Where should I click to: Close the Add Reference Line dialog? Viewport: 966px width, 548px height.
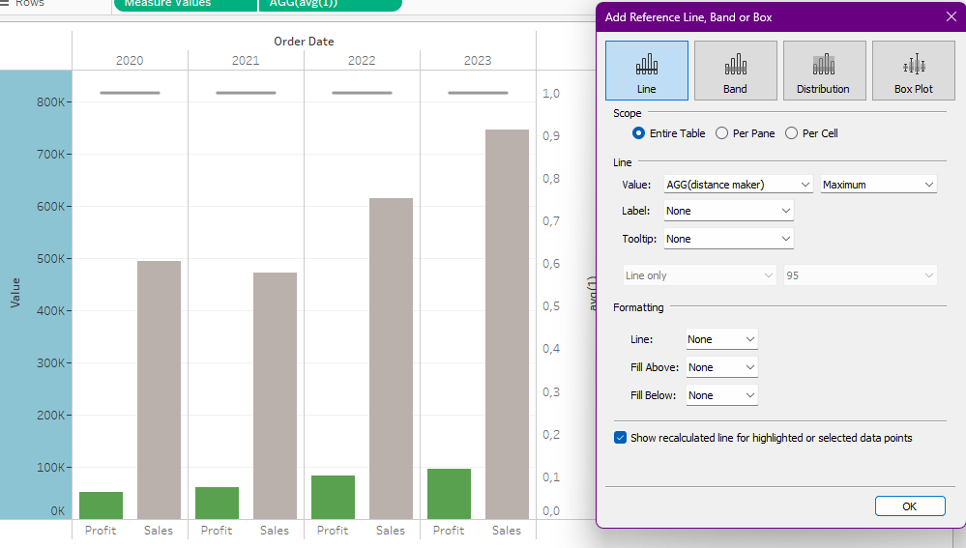click(x=950, y=16)
